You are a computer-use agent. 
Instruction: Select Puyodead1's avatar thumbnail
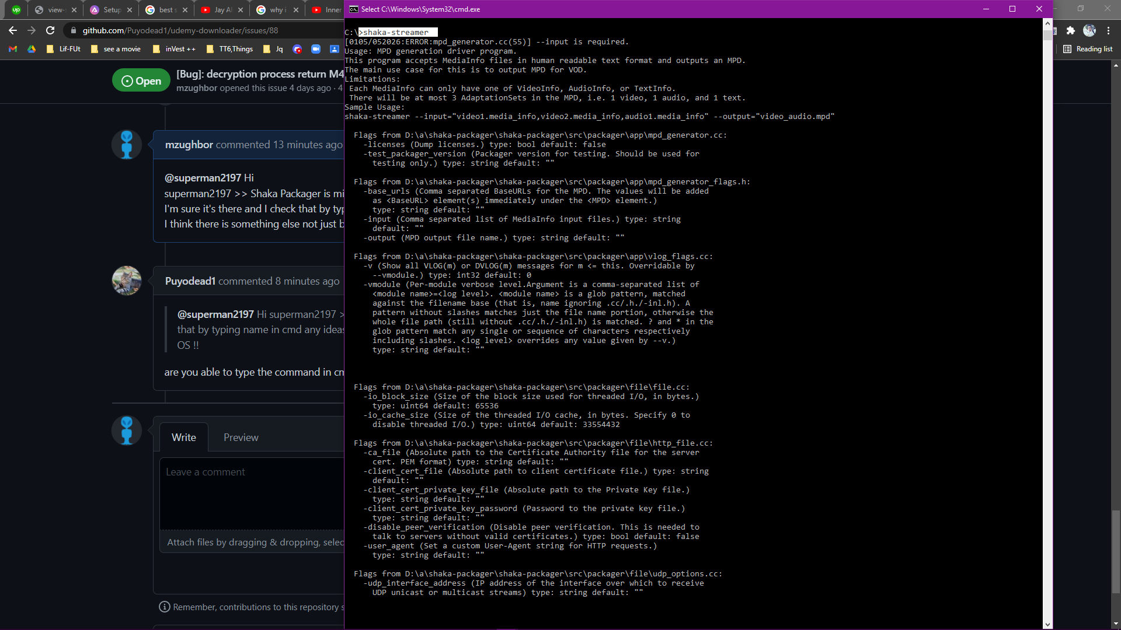click(126, 281)
